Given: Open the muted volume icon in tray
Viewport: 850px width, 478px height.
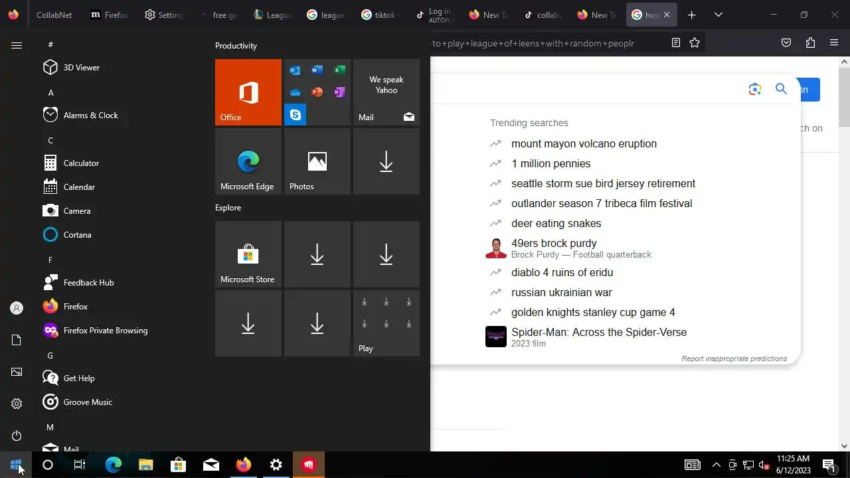Looking at the screenshot, I should tap(764, 465).
